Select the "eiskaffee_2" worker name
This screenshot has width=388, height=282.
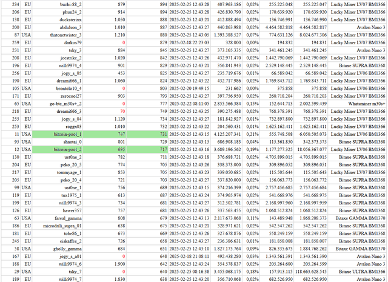point(71,241)
